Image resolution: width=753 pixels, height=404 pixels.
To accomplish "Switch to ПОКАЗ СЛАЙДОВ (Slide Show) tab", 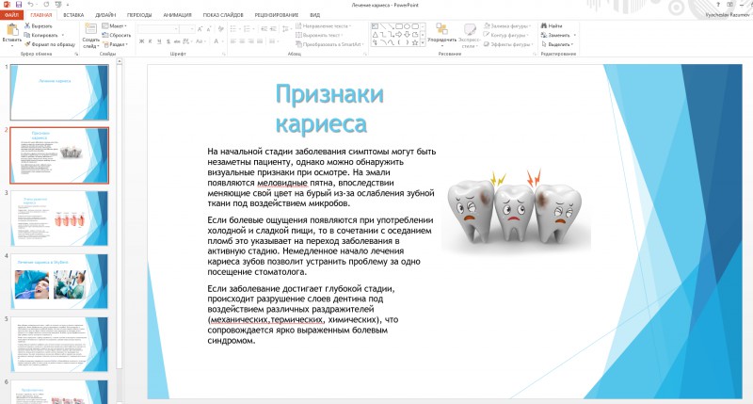I will (x=223, y=15).
